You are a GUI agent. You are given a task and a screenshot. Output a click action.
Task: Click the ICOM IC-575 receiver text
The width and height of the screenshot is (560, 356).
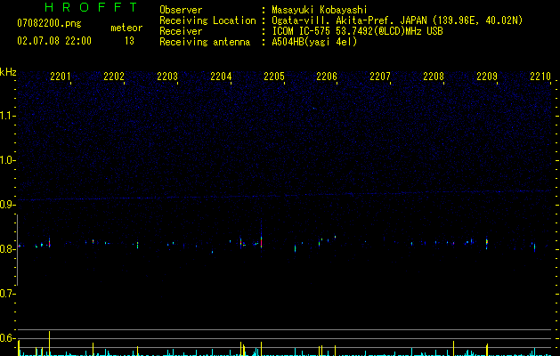(x=358, y=31)
